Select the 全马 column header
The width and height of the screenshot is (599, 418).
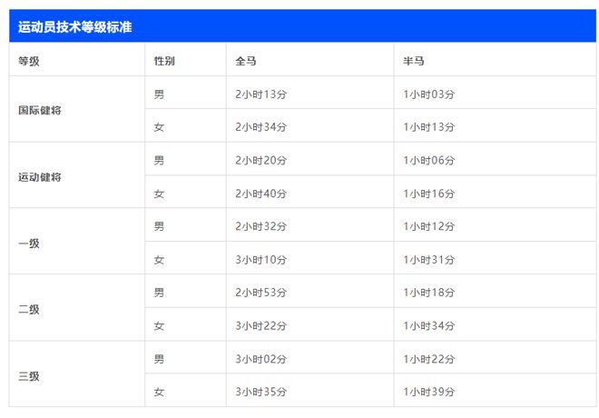246,61
